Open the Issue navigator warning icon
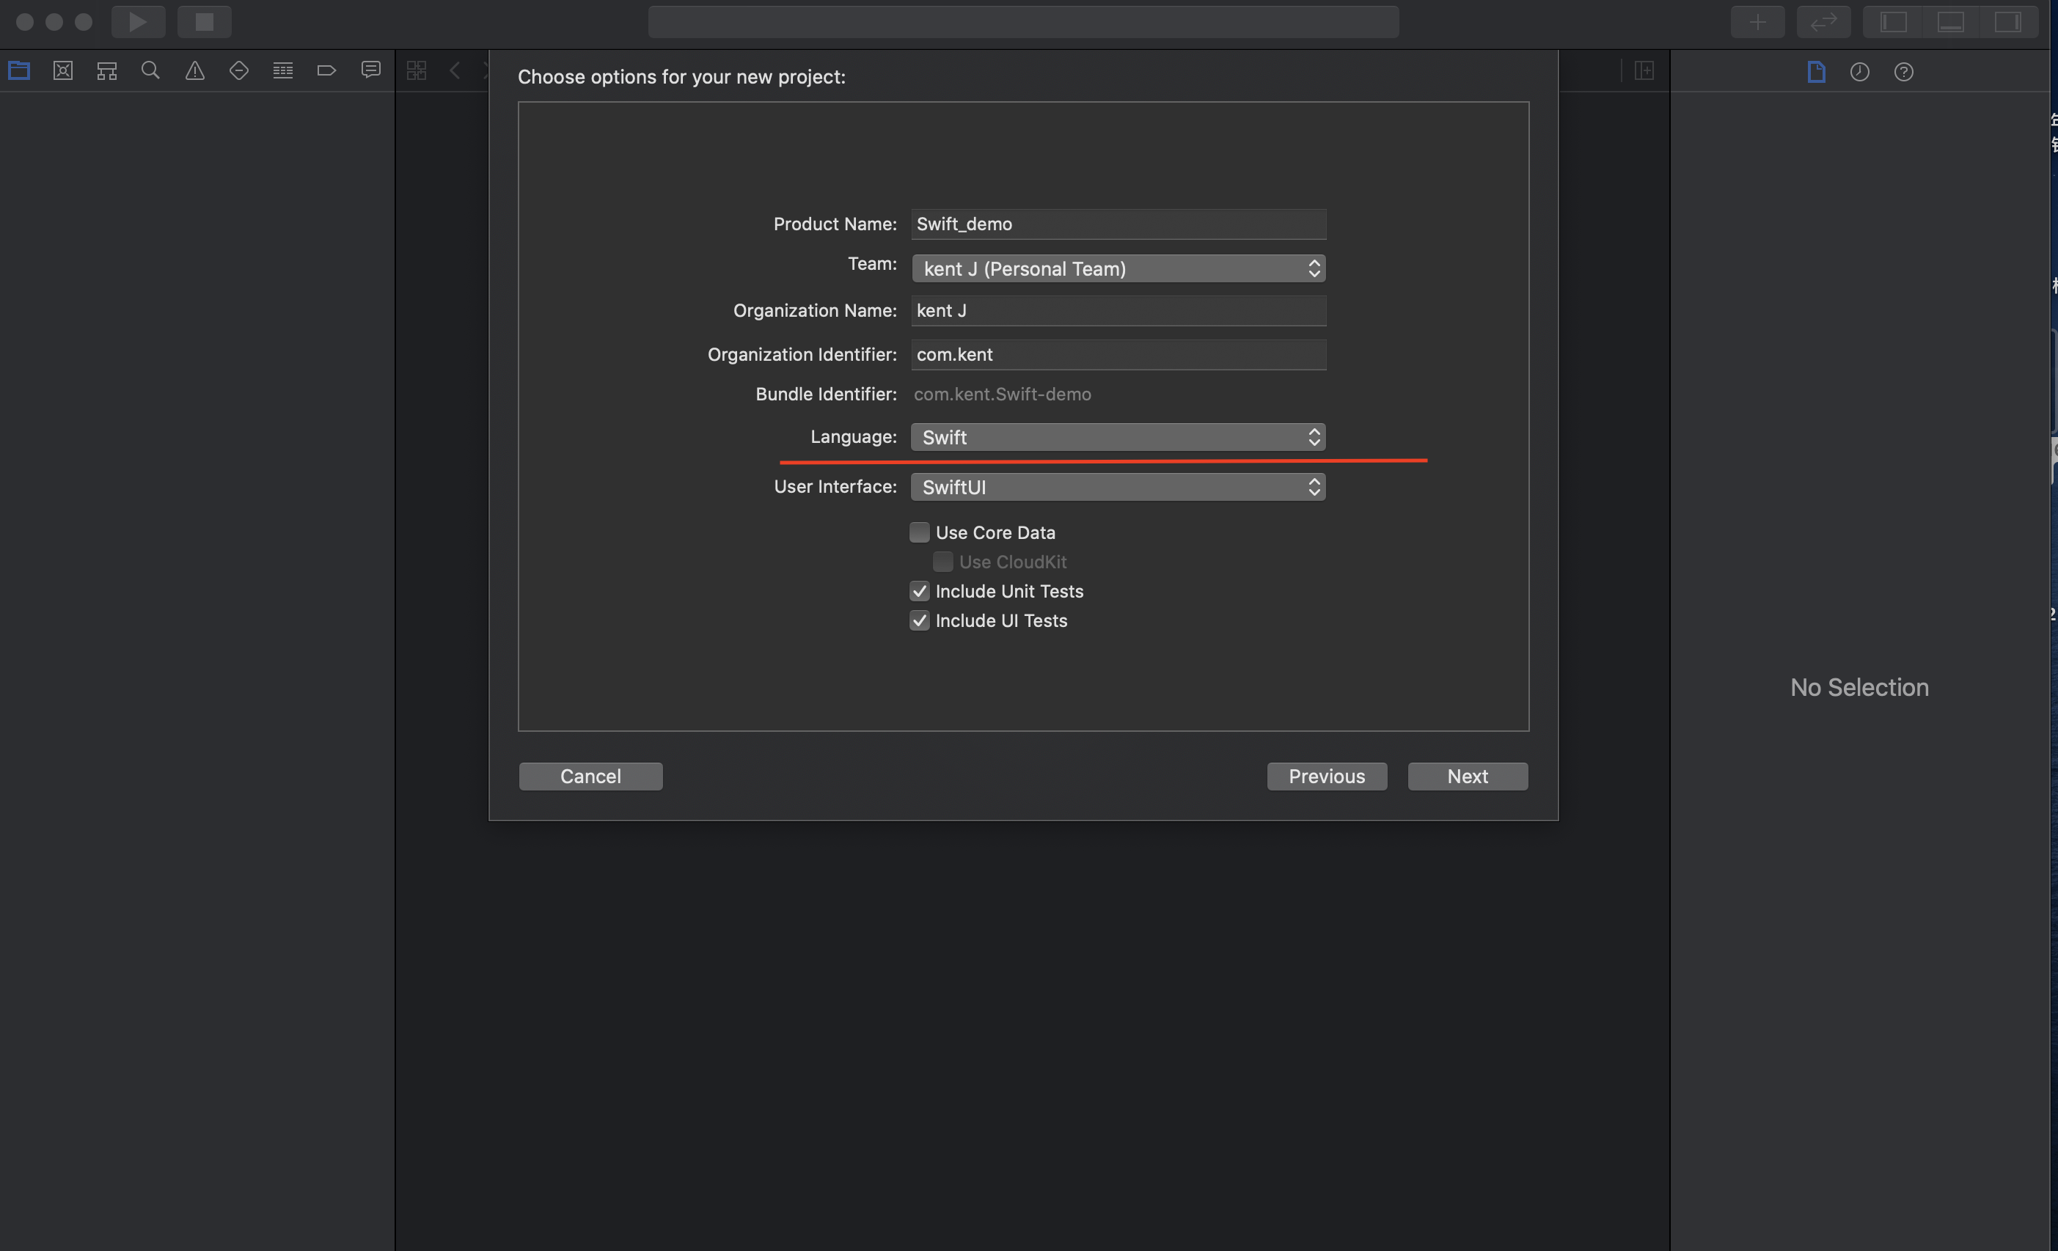2058x1251 pixels. [x=194, y=71]
